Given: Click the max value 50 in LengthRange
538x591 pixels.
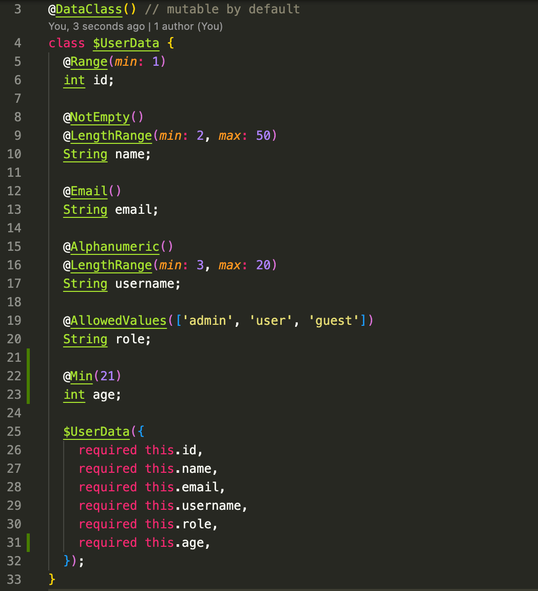Looking at the screenshot, I should coord(263,136).
